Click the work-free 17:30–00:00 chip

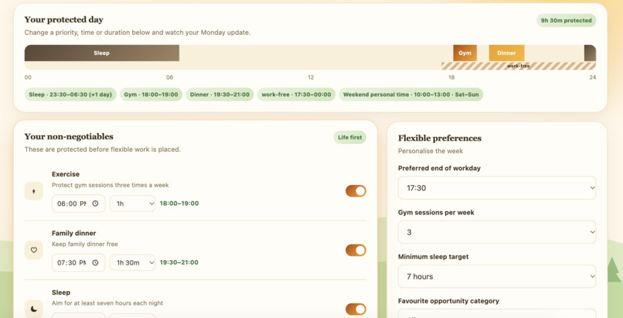point(296,94)
